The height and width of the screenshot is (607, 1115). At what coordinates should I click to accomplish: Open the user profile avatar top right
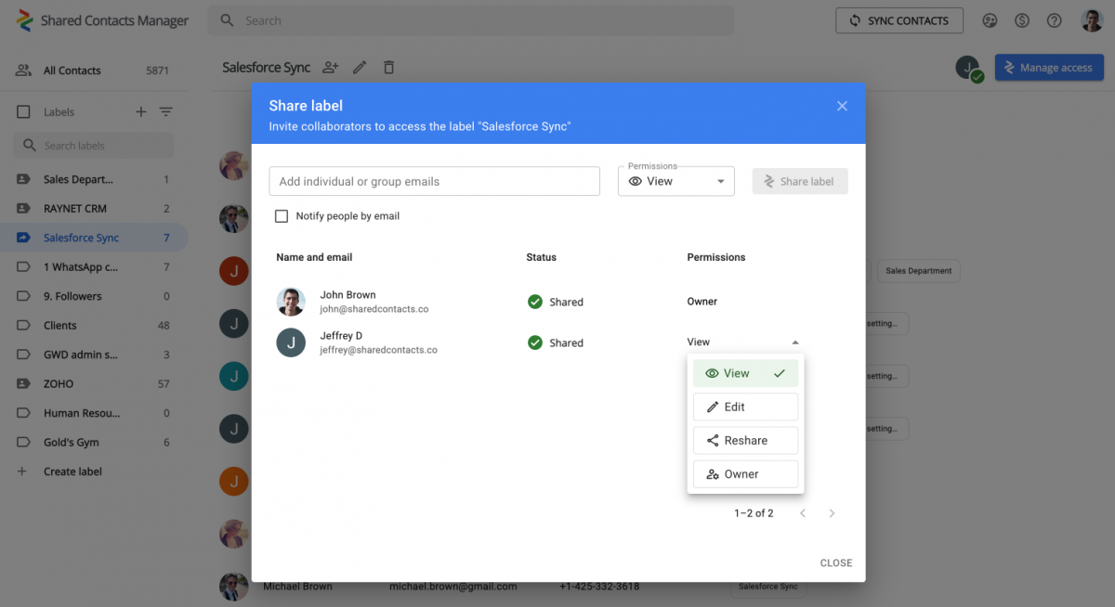tap(1092, 20)
